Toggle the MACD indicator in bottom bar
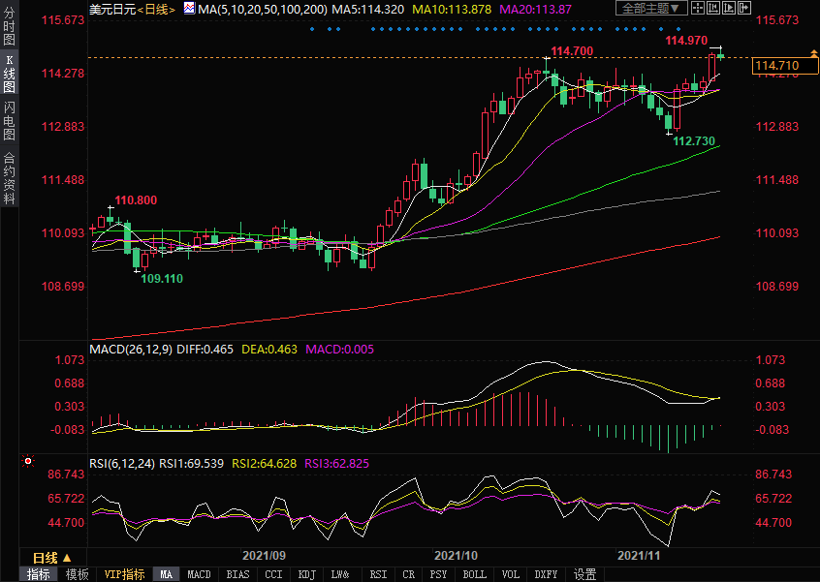 click(199, 574)
